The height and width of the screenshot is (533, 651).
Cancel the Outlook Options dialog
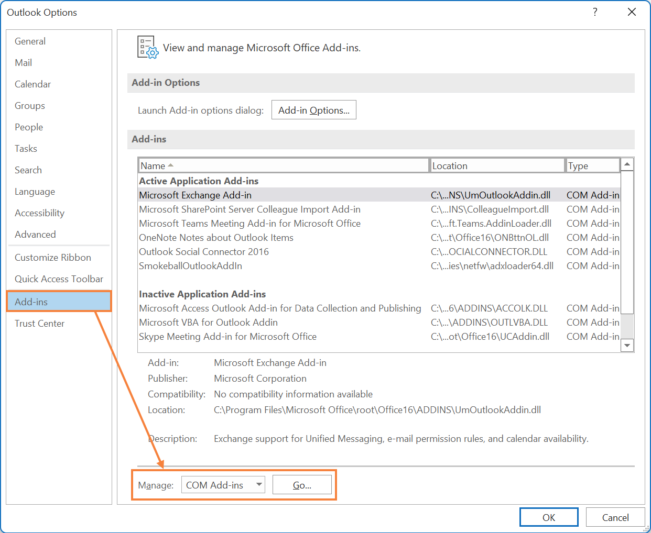[x=615, y=517]
